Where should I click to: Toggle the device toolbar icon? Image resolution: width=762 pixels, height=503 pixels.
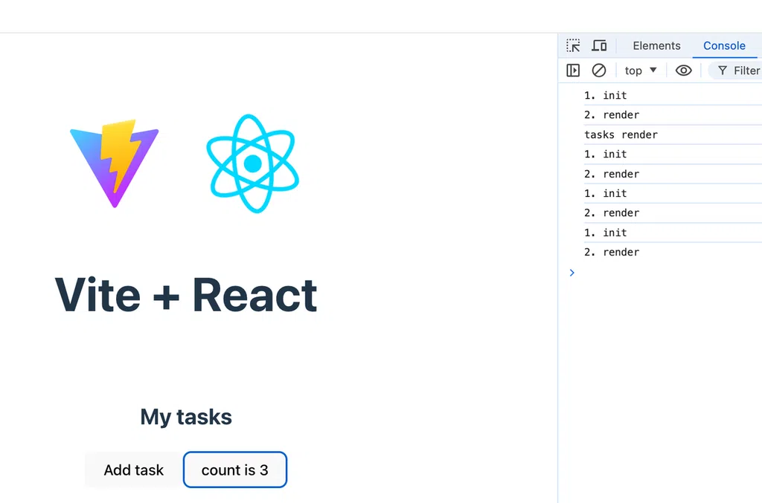pyautogui.click(x=599, y=45)
